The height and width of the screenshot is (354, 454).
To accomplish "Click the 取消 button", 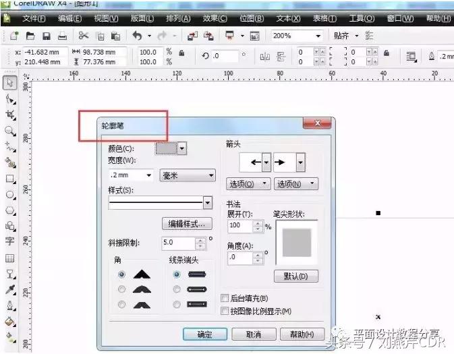I will coord(254,334).
